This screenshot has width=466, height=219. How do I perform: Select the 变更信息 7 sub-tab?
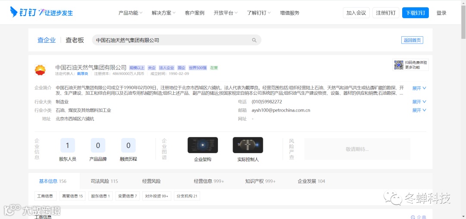point(127,196)
